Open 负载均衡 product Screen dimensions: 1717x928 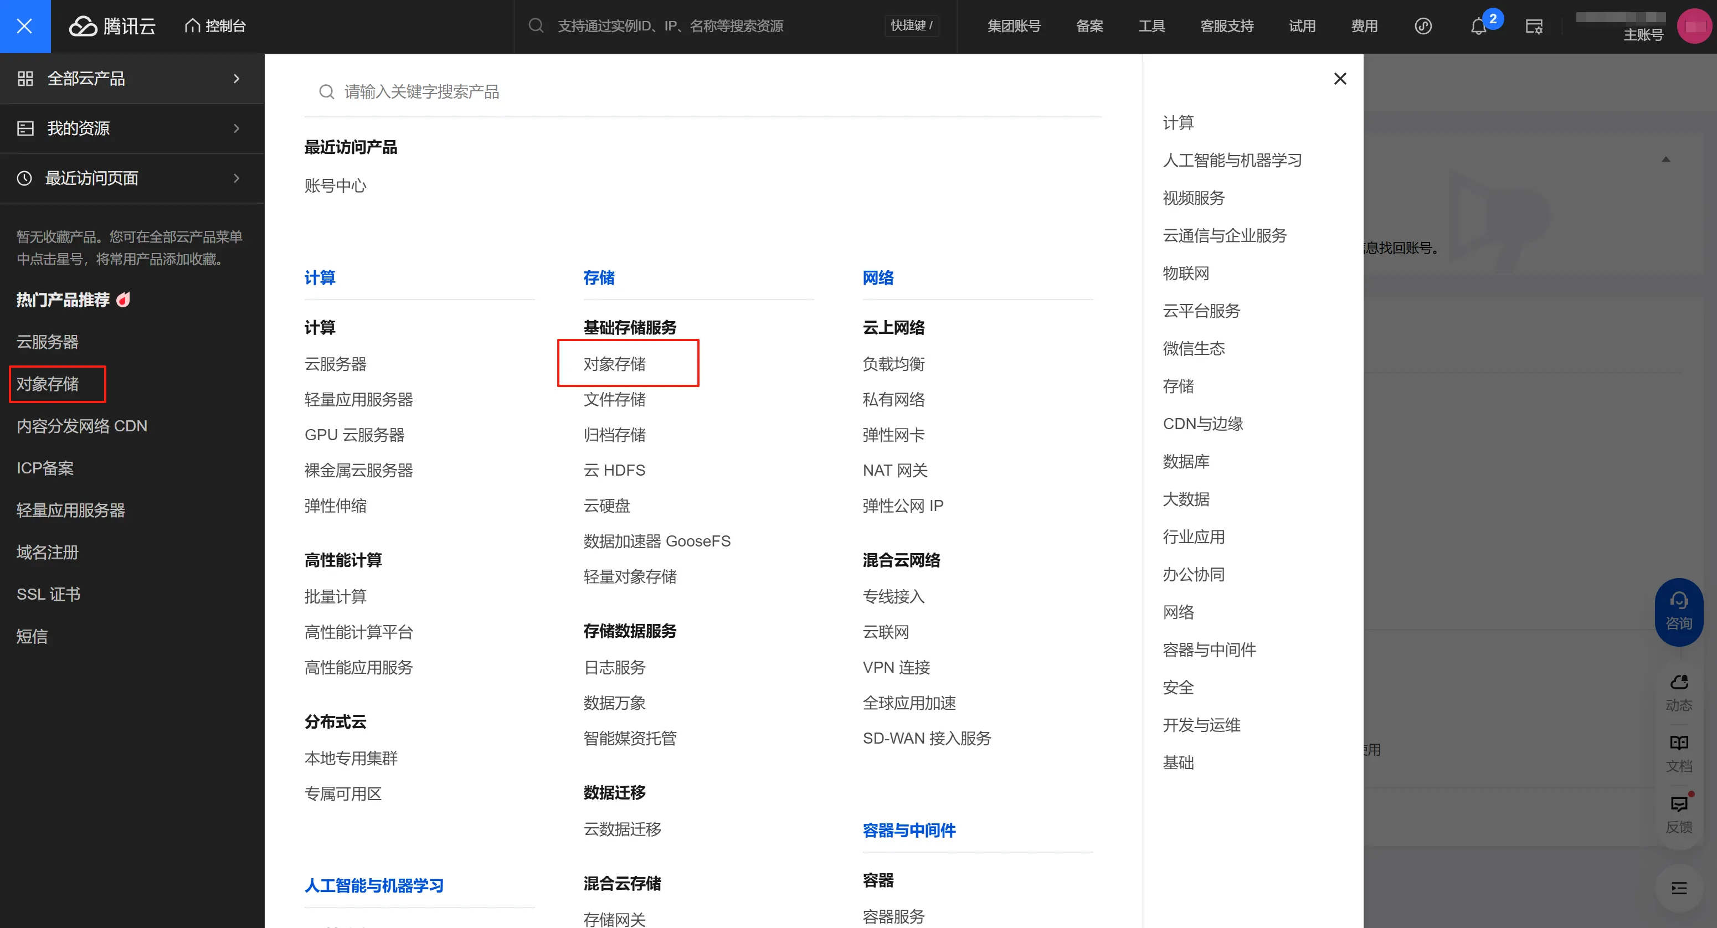coord(893,364)
